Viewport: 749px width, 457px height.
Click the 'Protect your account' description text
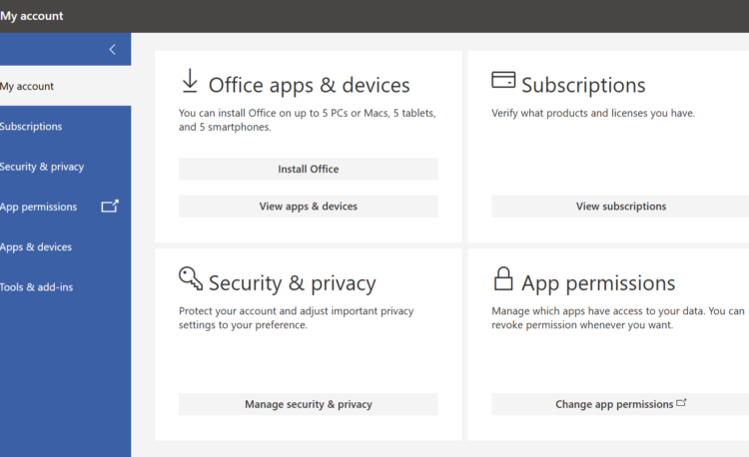click(x=297, y=317)
